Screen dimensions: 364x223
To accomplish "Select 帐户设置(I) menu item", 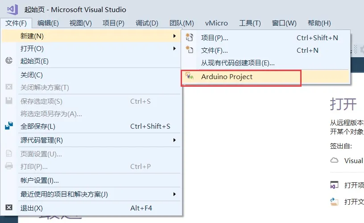I will 40,181.
